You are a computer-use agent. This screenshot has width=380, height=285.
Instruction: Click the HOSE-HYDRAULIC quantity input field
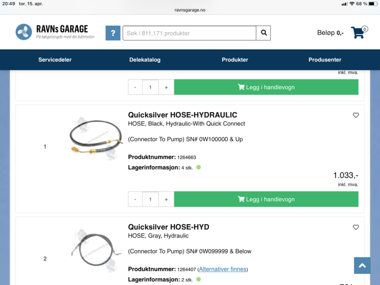point(150,199)
